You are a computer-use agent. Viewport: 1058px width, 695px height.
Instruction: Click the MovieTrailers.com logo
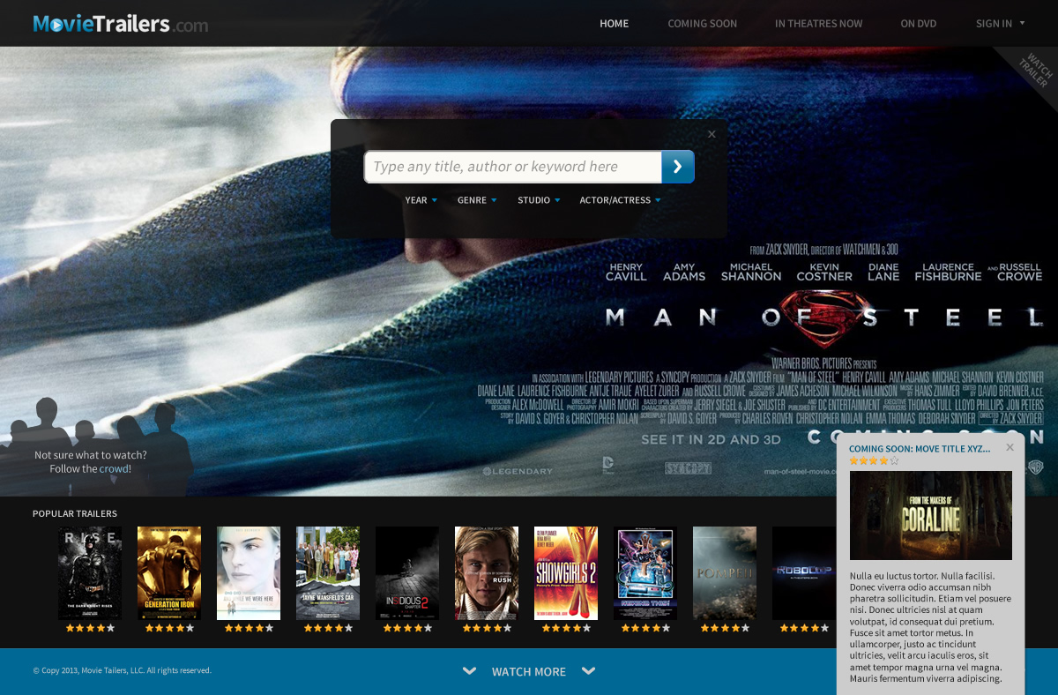click(121, 24)
